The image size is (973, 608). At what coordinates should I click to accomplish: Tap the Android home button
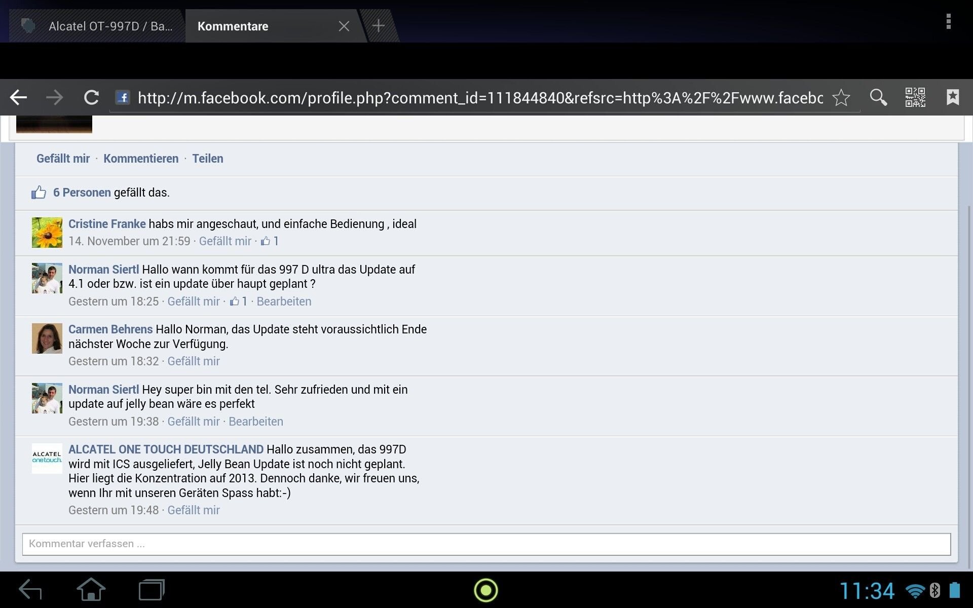click(x=91, y=590)
